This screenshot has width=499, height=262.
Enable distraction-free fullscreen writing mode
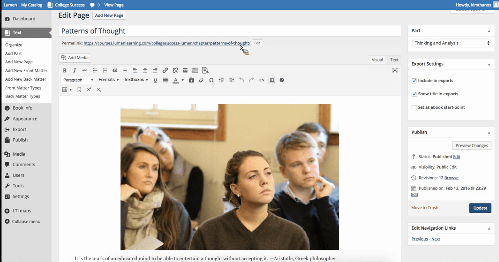(x=395, y=71)
